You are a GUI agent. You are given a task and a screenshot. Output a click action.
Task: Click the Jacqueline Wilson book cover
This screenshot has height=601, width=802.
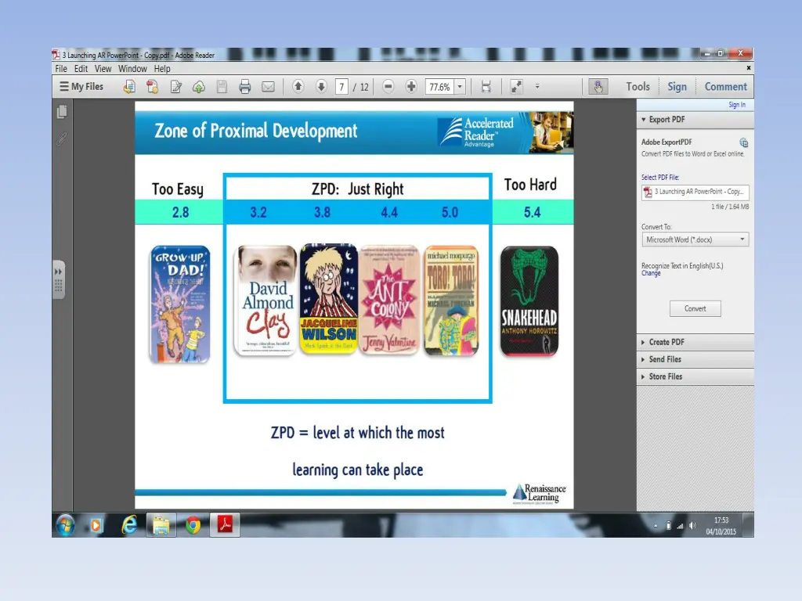click(328, 299)
